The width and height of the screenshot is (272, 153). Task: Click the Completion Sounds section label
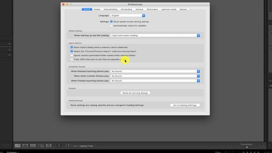(77, 67)
